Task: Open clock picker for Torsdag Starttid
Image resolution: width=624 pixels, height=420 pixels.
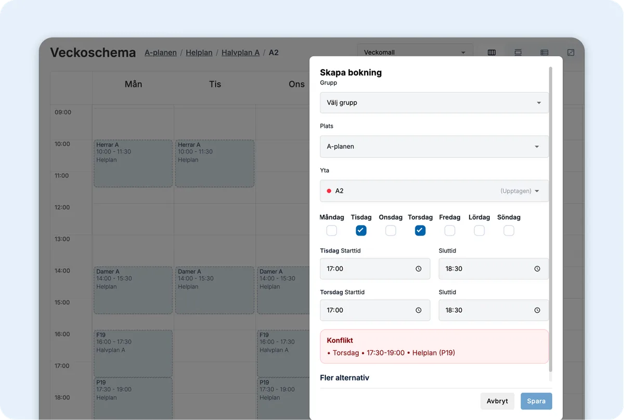Action: [x=419, y=310]
